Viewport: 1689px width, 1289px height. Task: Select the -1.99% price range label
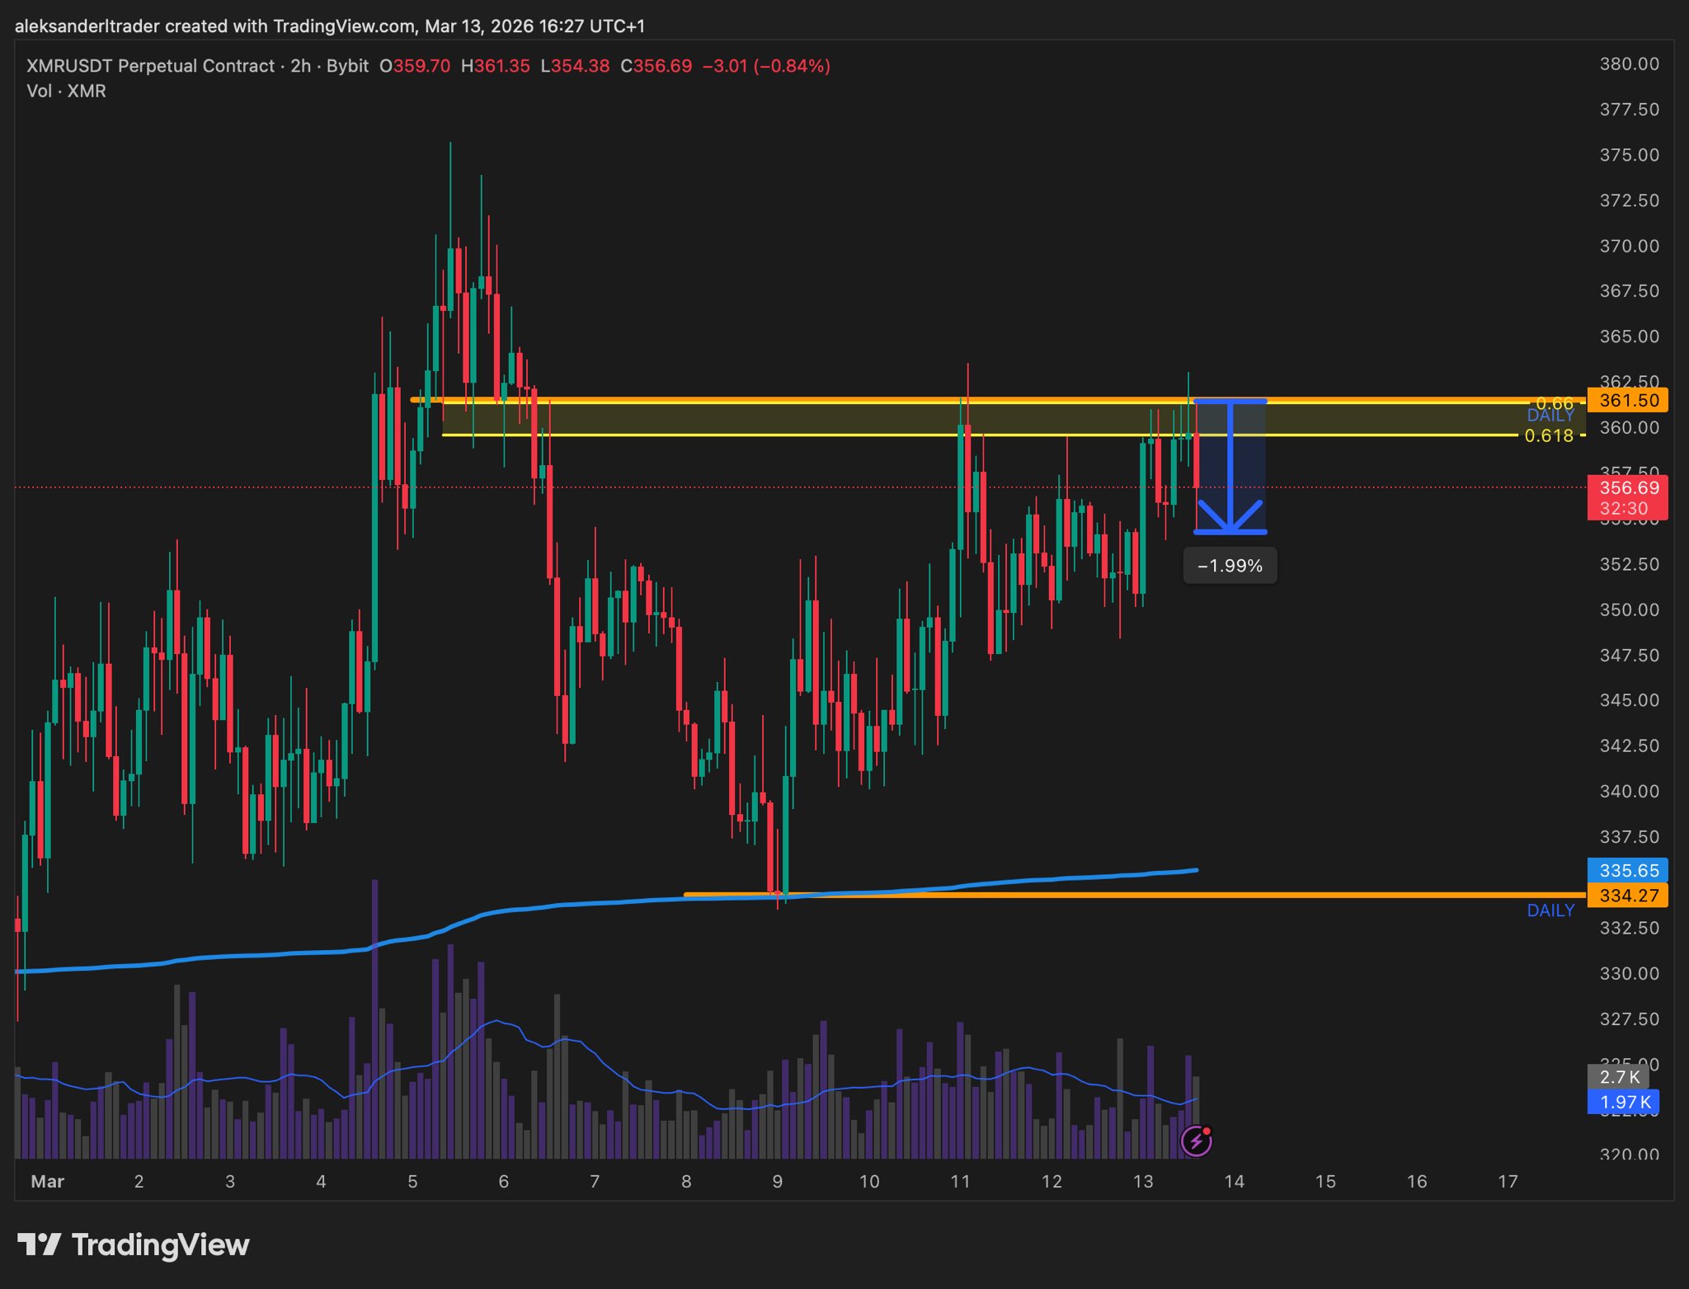point(1230,566)
